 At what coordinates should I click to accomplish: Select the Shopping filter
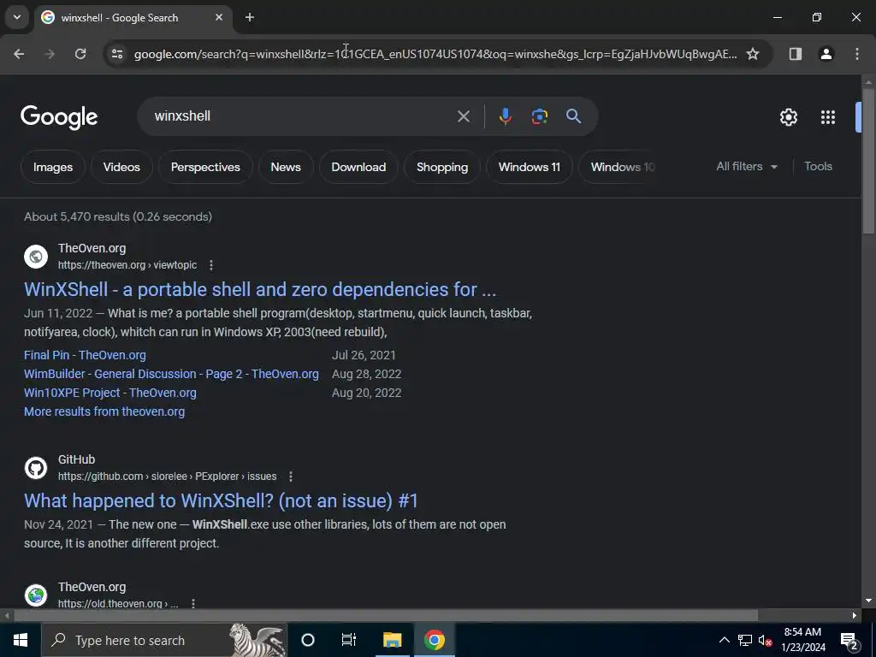point(442,167)
